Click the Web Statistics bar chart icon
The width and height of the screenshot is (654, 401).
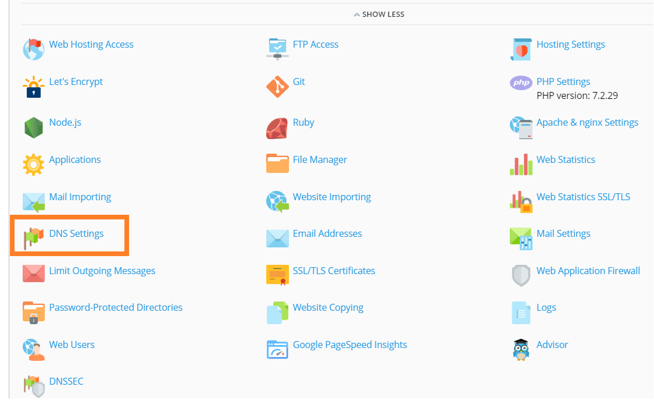[521, 165]
